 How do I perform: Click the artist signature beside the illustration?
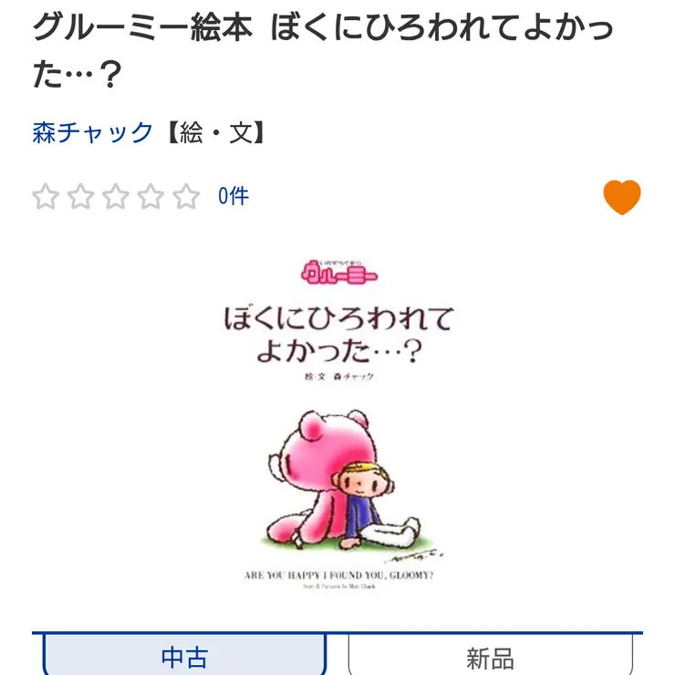[x=414, y=556]
